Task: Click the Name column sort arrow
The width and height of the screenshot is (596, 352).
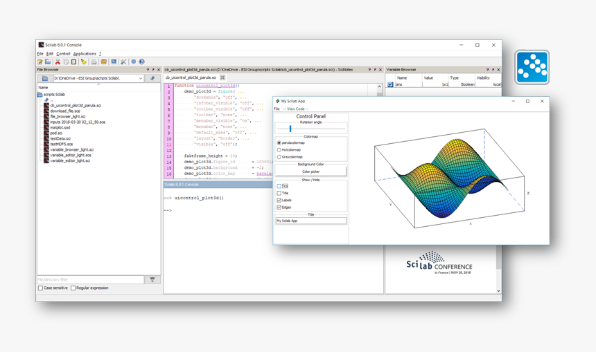Action: 99,84
